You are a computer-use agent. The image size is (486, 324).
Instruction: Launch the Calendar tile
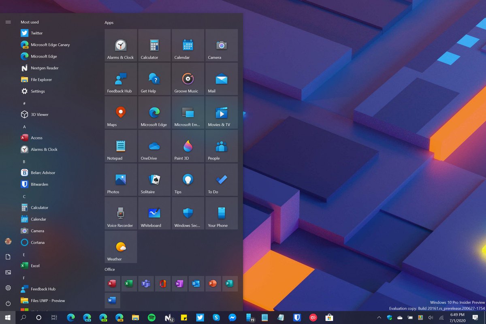tap(188, 45)
